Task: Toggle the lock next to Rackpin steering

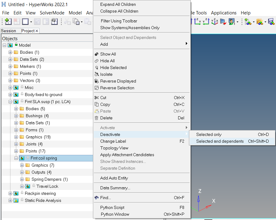Action: [x=22, y=193]
